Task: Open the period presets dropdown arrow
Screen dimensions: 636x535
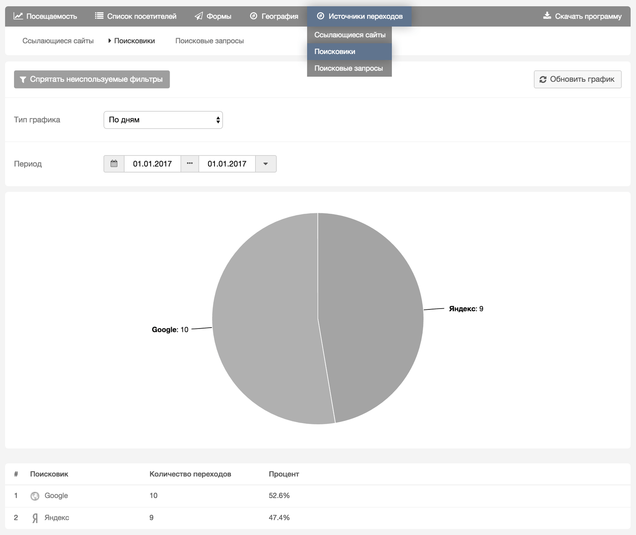Action: click(x=266, y=164)
